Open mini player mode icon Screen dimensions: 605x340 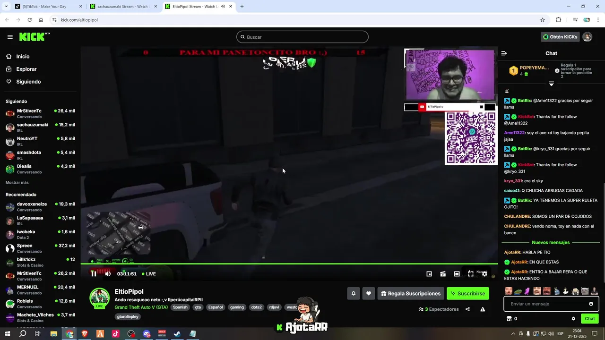(x=429, y=274)
